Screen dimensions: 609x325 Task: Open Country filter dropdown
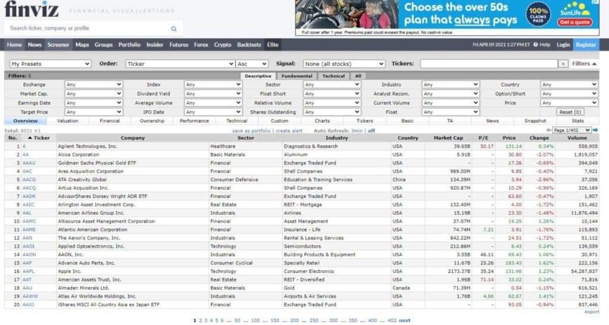[x=569, y=84]
